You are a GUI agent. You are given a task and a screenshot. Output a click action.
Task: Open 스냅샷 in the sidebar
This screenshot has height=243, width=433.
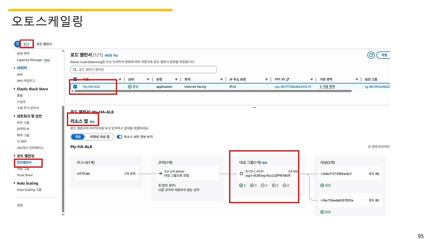coord(21,102)
